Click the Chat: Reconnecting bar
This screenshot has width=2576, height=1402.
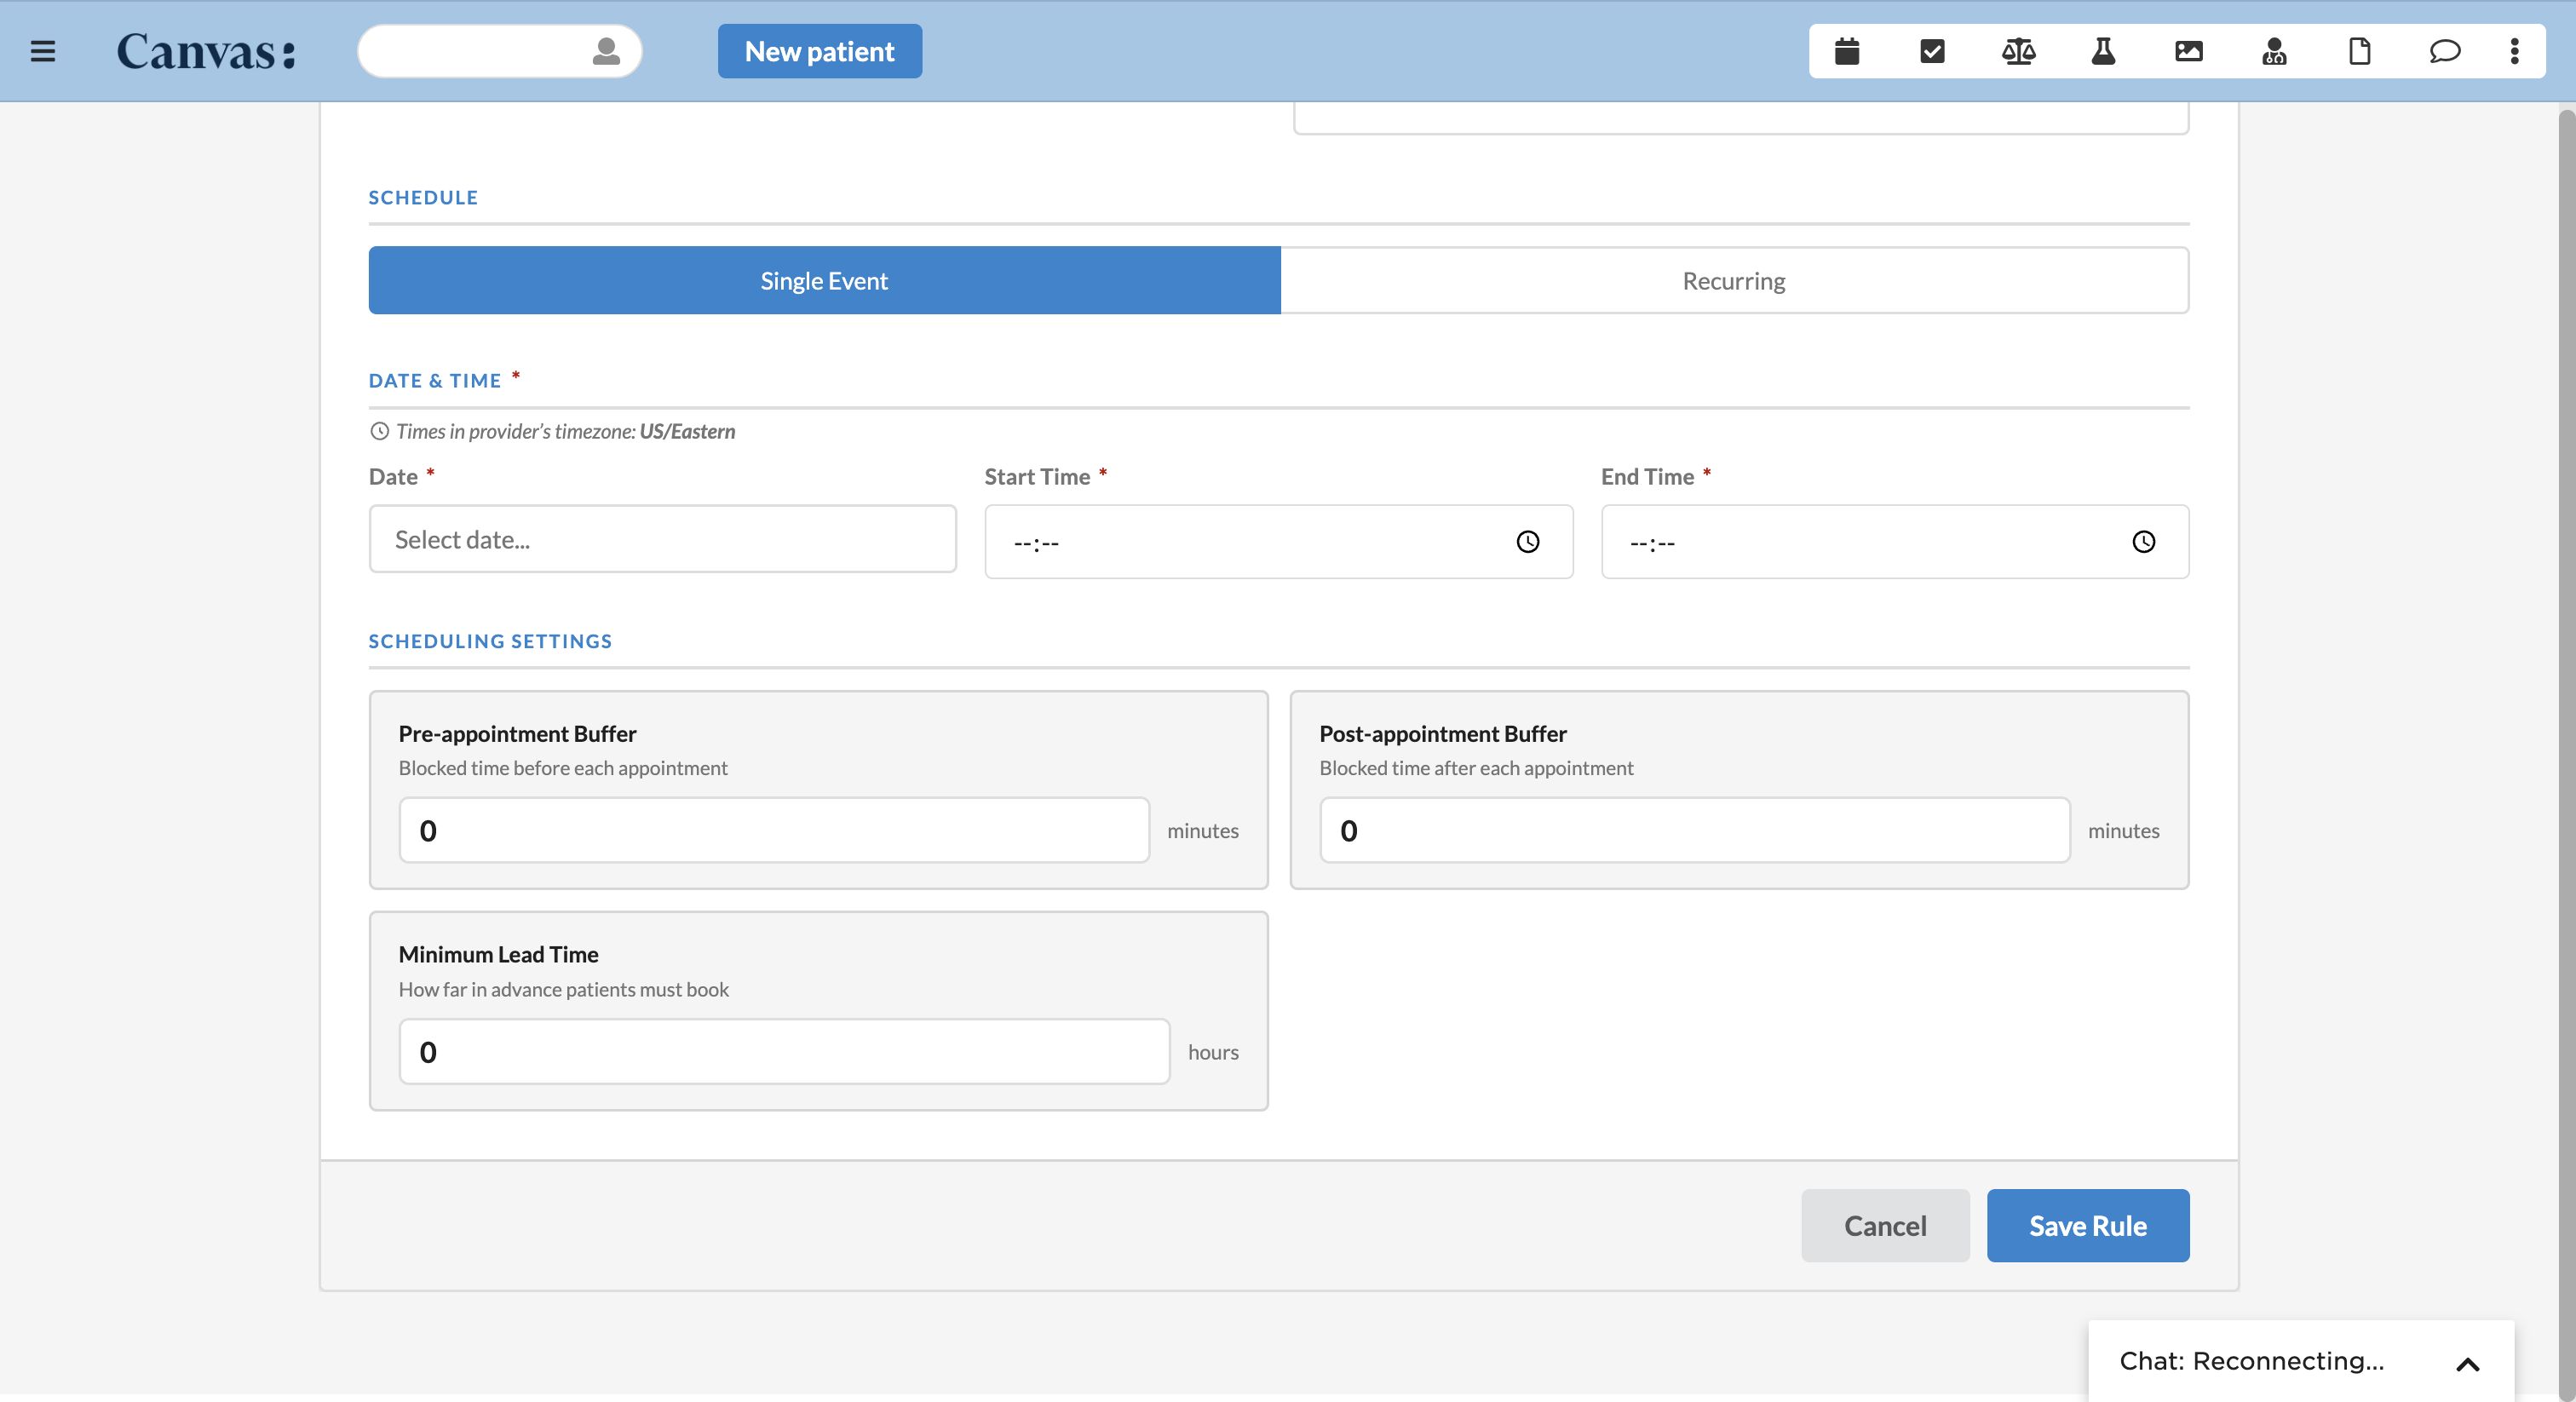(2300, 1361)
